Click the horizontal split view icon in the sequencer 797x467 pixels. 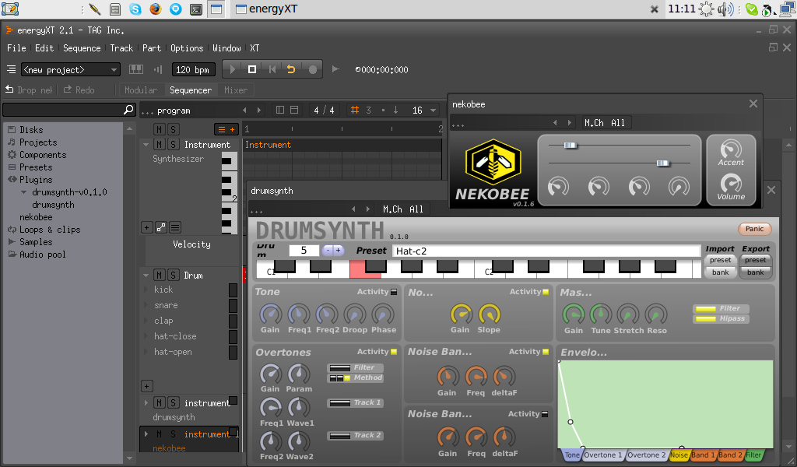294,110
